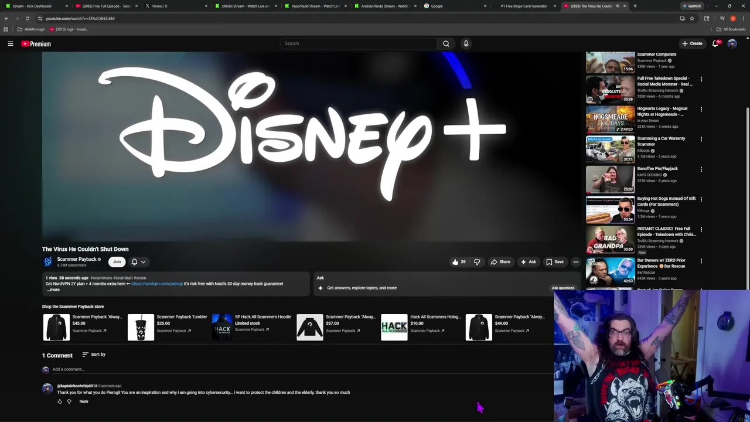Open the nordvpn.com/pierogi link
The image size is (750, 422).
[x=157, y=284]
